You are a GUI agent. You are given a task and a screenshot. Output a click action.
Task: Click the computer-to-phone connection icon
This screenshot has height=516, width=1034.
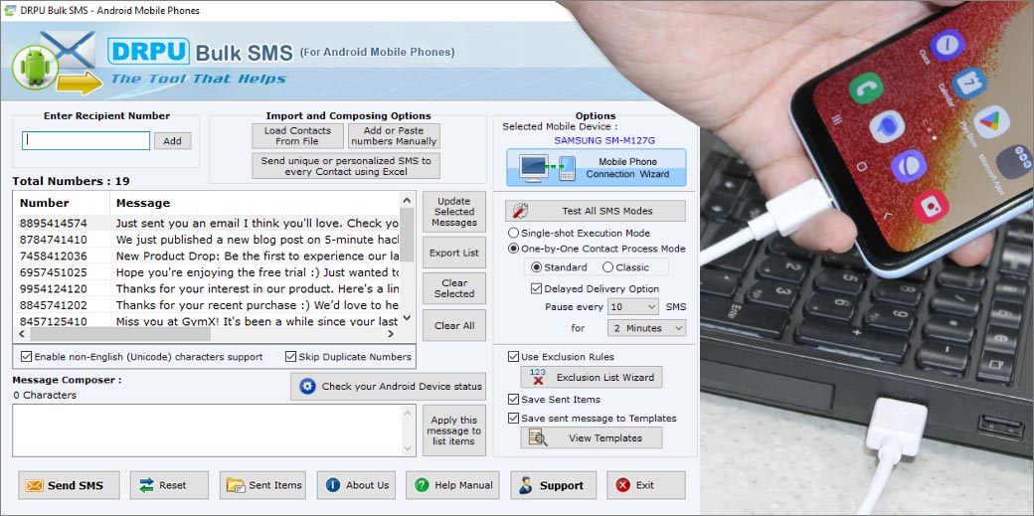click(x=548, y=168)
